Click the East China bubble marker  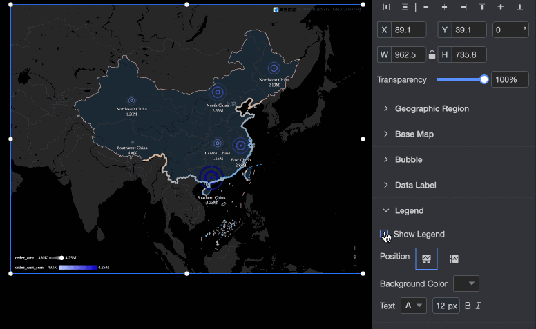point(240,146)
